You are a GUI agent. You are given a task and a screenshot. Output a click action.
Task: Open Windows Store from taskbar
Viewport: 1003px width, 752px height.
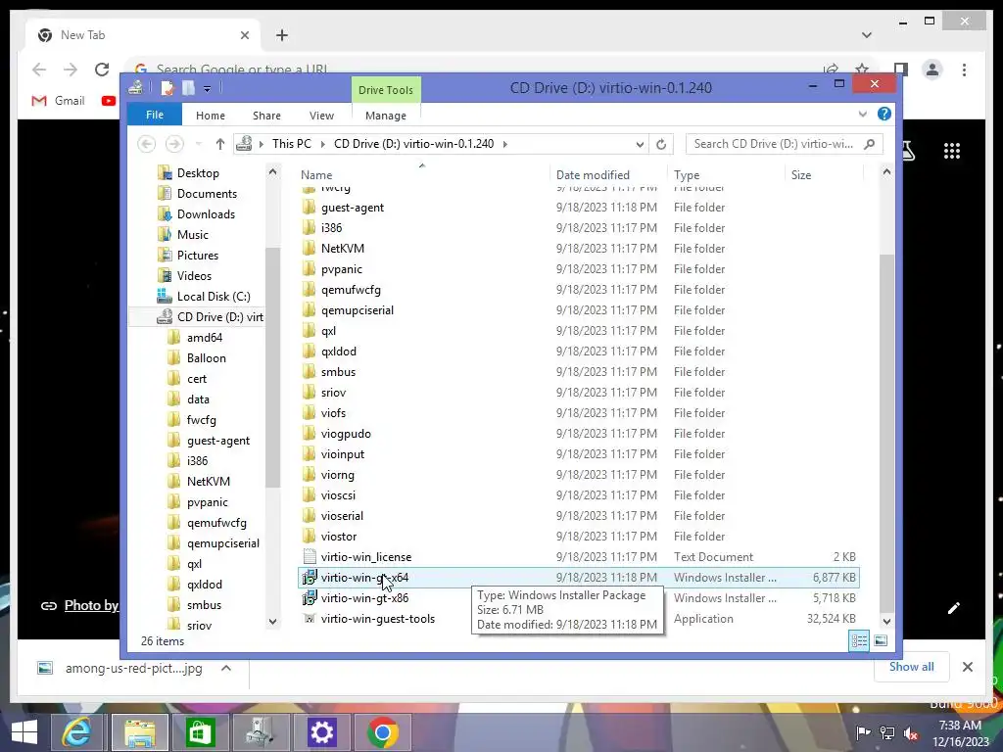click(200, 732)
